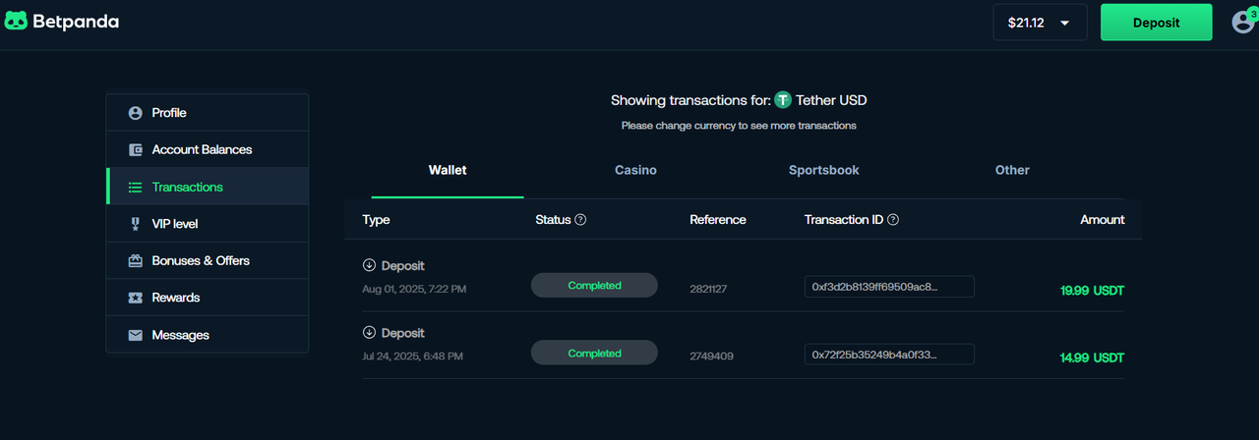Viewport: 1259px width, 440px height.
Task: Click the Transaction ID help question icon
Action: tap(893, 220)
